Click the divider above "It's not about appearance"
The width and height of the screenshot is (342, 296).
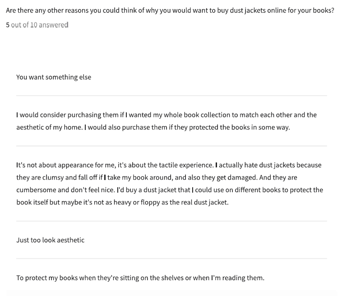(x=171, y=146)
